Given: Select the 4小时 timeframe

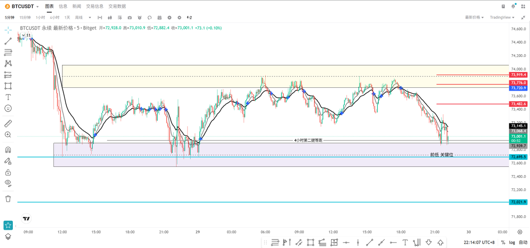Looking at the screenshot, I should (54, 18).
